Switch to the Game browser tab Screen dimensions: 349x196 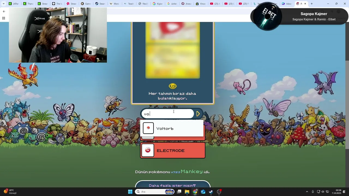[x=86, y=4]
